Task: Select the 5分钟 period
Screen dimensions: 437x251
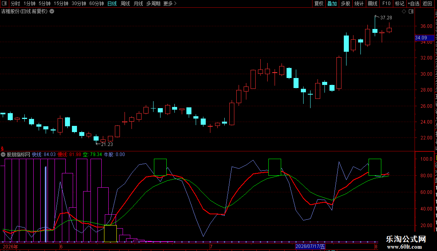Action: 44,3
